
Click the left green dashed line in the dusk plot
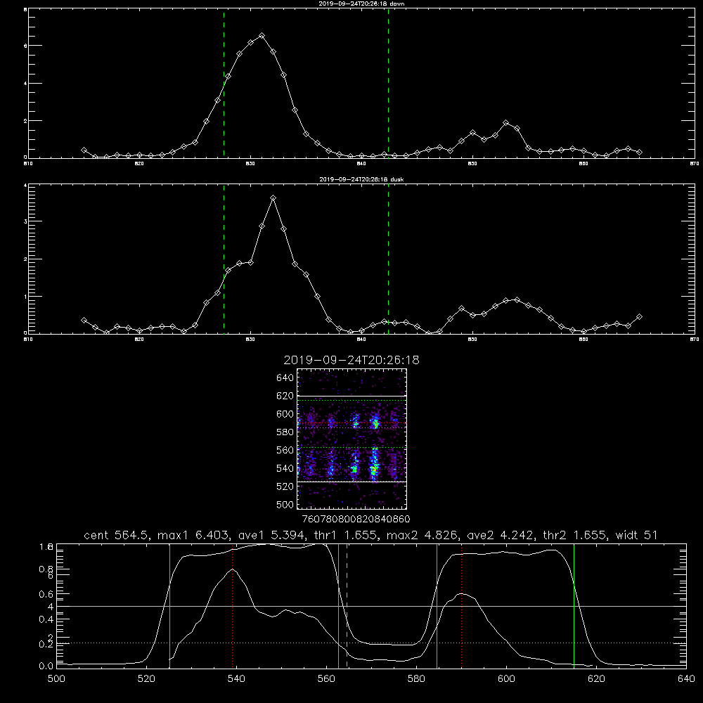[x=224, y=259]
